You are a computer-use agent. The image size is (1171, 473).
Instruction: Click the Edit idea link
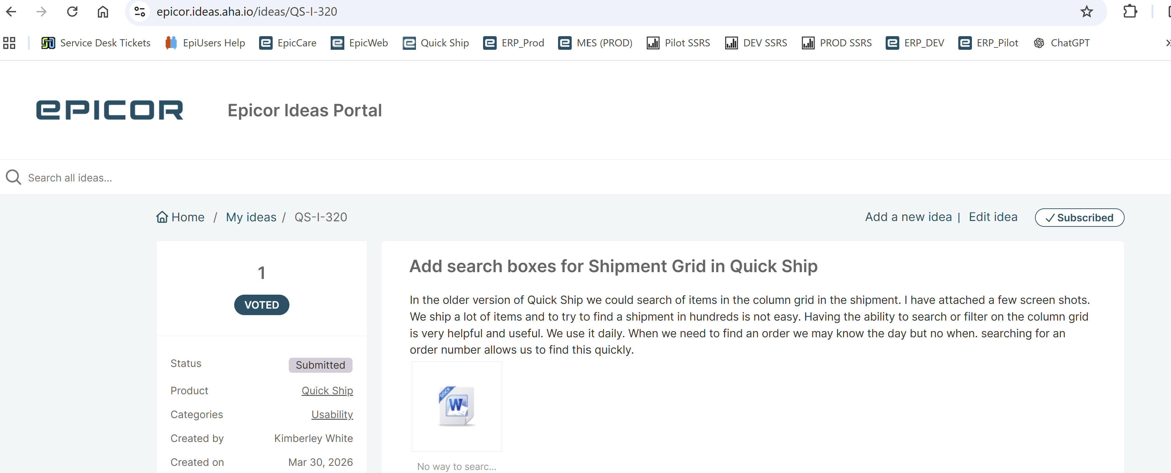(x=993, y=217)
